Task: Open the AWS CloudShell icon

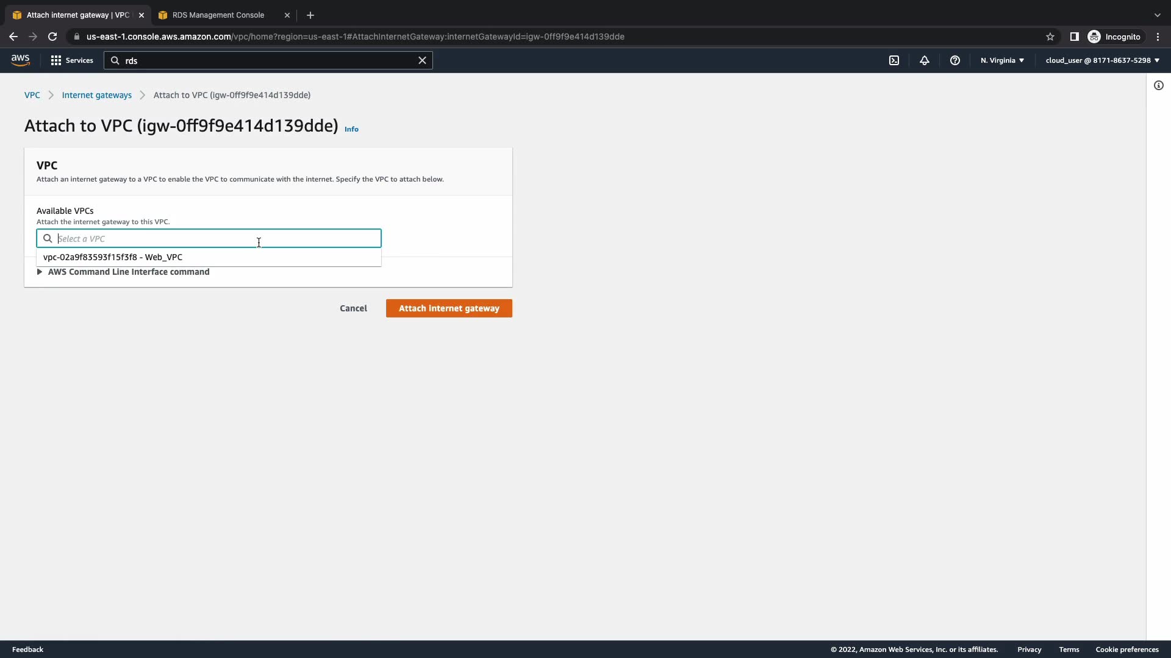Action: [x=894, y=60]
